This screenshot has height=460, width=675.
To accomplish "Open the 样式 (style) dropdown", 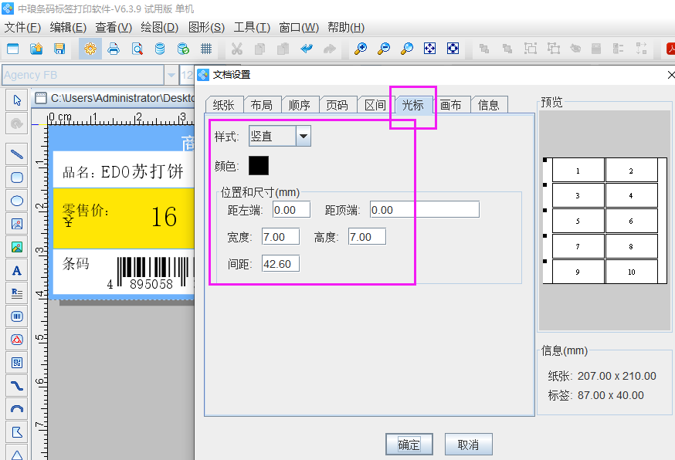I will click(304, 135).
